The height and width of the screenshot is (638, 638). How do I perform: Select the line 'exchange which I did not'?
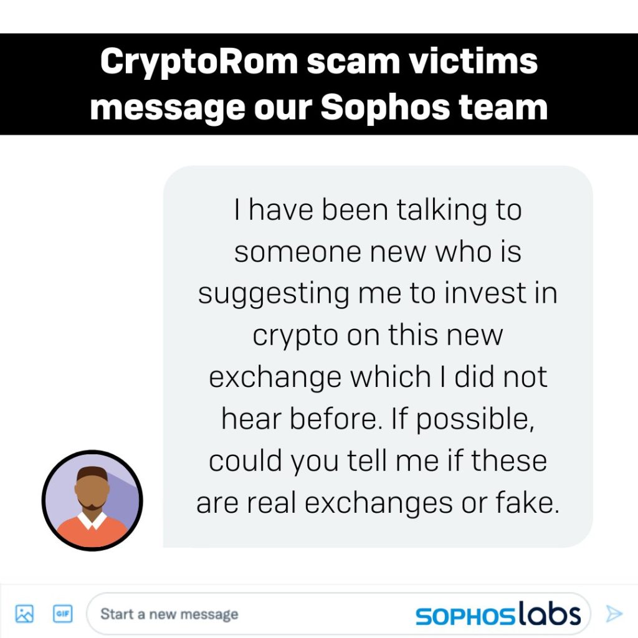tap(378, 377)
